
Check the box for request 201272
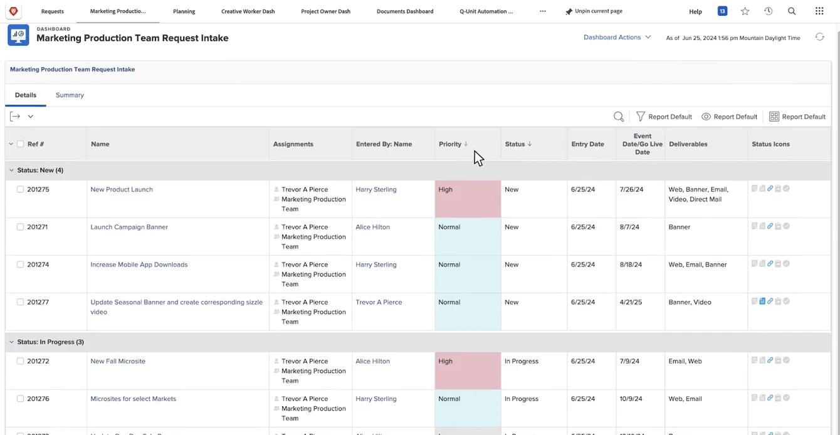20,361
